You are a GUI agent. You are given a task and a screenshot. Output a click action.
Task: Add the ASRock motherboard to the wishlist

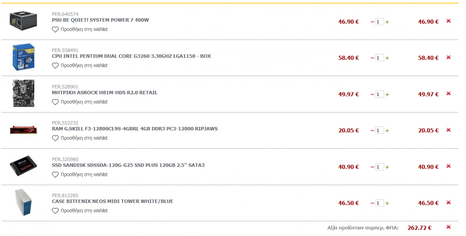pyautogui.click(x=80, y=102)
